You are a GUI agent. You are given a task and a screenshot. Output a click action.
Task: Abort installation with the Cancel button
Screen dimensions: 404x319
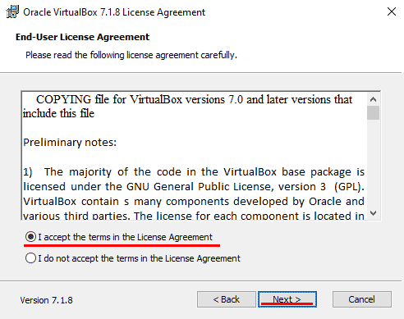point(362,299)
